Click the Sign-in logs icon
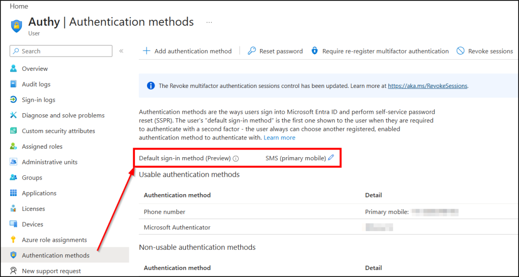The image size is (519, 277). 13,100
